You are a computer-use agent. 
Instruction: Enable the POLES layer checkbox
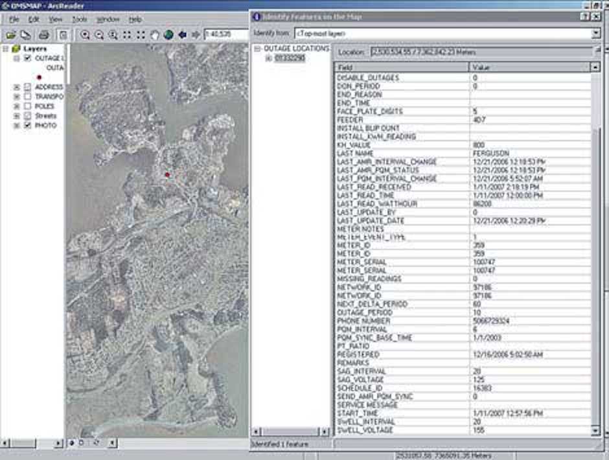27,106
